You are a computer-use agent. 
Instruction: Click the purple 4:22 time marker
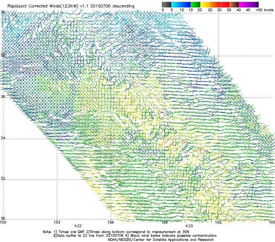click(78, 226)
